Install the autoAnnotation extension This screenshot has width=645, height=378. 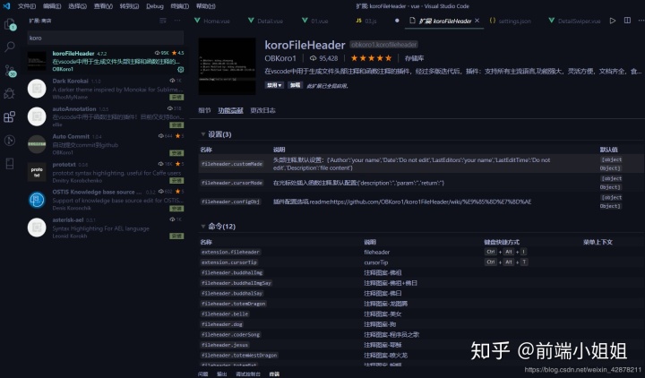point(176,125)
